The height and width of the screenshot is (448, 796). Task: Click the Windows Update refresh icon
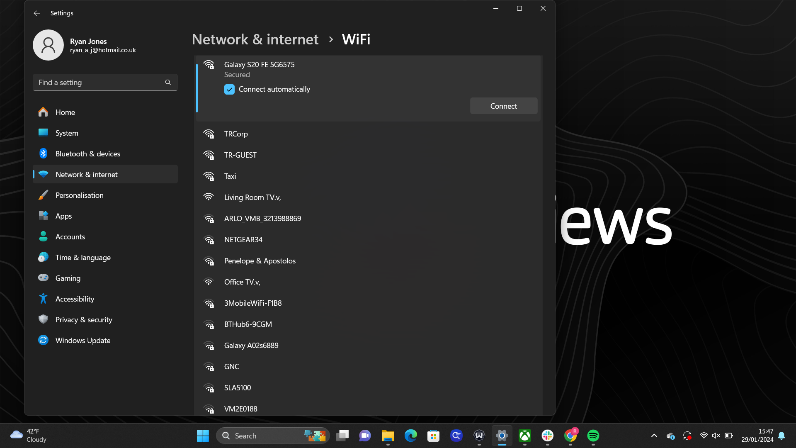pyautogui.click(x=44, y=340)
